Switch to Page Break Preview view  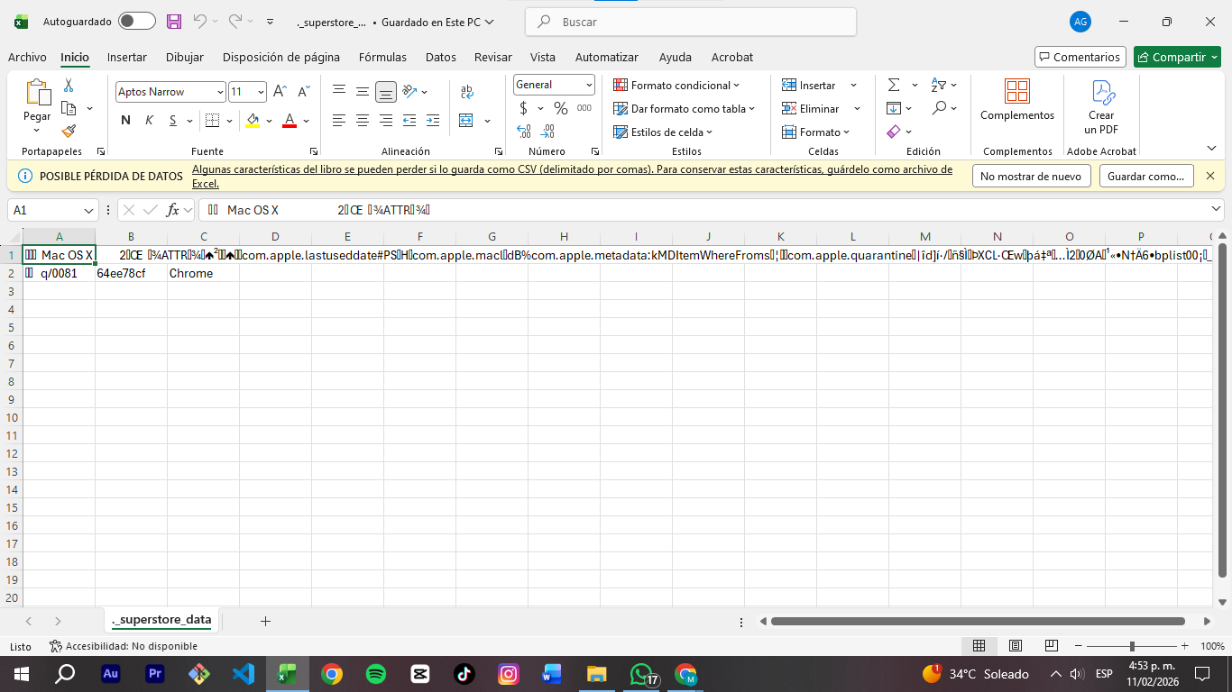click(x=1051, y=646)
